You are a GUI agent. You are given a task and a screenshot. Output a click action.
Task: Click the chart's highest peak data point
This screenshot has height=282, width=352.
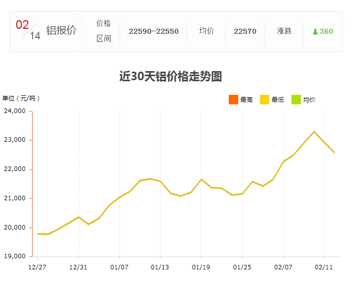click(314, 132)
